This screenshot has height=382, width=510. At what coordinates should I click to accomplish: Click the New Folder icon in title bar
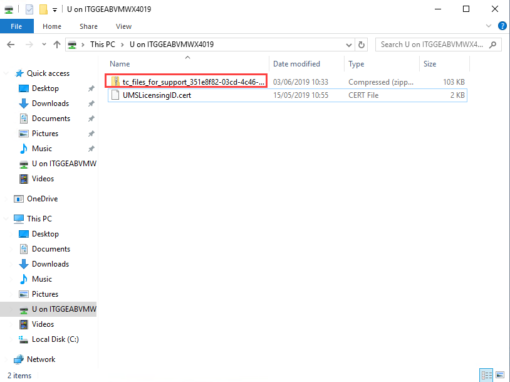[43, 9]
